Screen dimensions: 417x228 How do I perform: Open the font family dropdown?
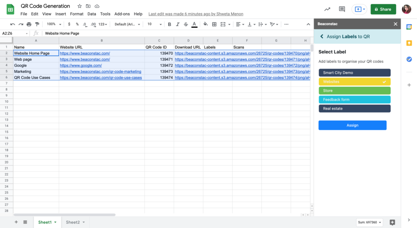coord(127,24)
